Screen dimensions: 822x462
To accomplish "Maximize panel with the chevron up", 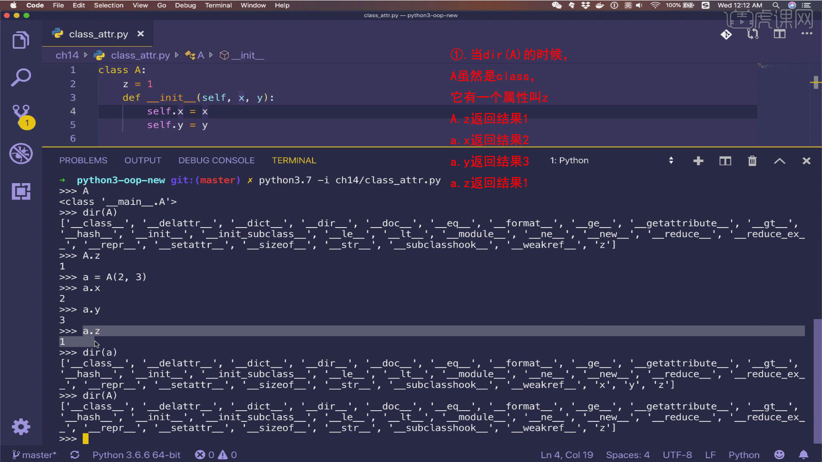I will coord(780,161).
